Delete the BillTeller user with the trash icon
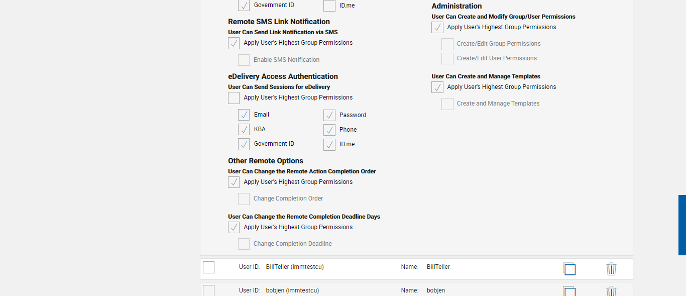This screenshot has width=686, height=296. [x=611, y=269]
